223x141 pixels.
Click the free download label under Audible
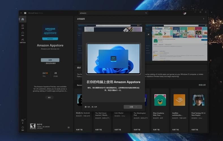[x=175, y=130]
